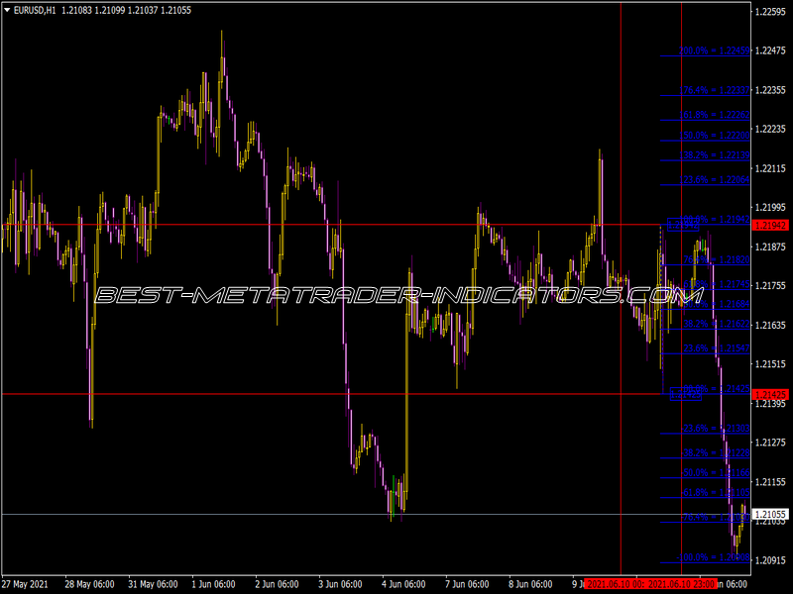
Task: Click the 1.21995 price scale label
Action: pyautogui.click(x=771, y=207)
